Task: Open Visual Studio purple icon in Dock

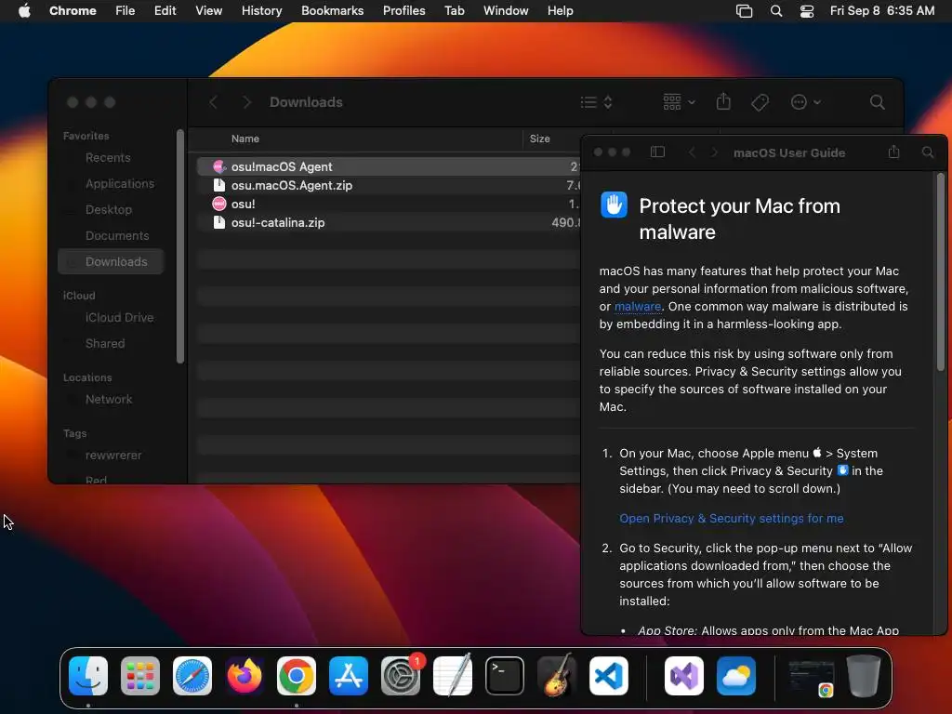Action: point(684,675)
